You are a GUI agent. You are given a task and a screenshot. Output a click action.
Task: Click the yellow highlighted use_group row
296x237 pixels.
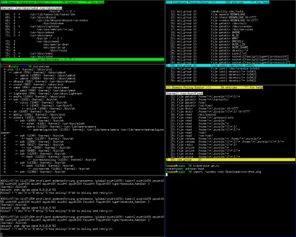tap(230, 159)
